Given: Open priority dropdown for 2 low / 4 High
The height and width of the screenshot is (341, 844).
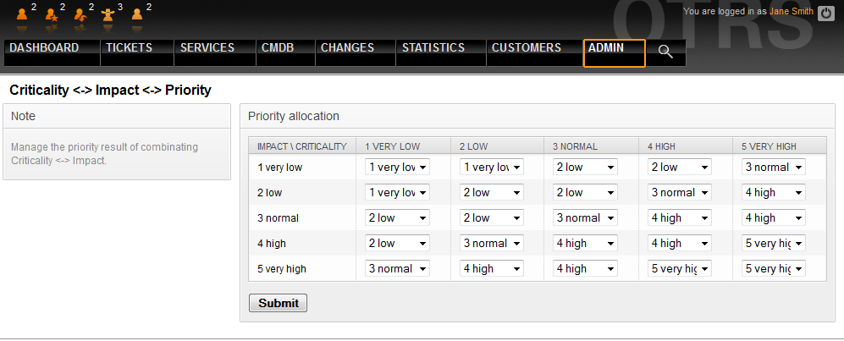Looking at the screenshot, I should [x=680, y=193].
